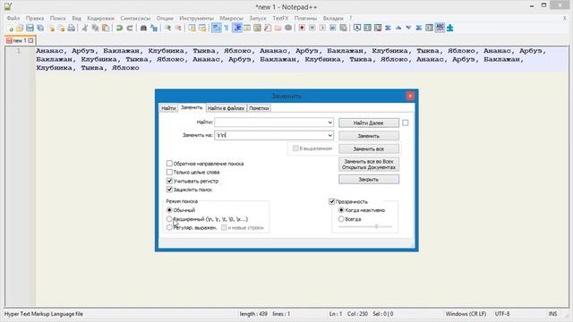Image resolution: width=573 pixels, height=322 pixels.
Task: Select the Регуляр. выражен. radio button
Action: point(169,227)
